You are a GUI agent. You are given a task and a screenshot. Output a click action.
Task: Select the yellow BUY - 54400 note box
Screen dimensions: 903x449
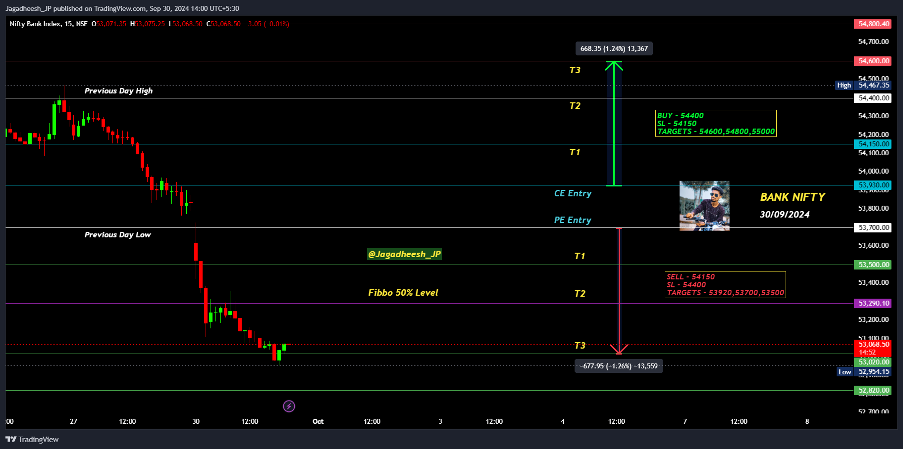tap(716, 123)
